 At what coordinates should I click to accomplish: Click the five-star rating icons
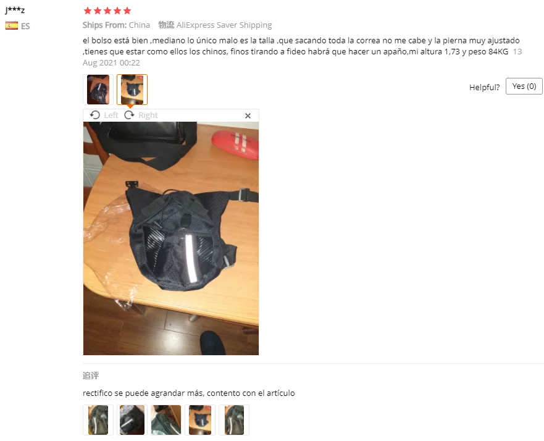(x=107, y=10)
